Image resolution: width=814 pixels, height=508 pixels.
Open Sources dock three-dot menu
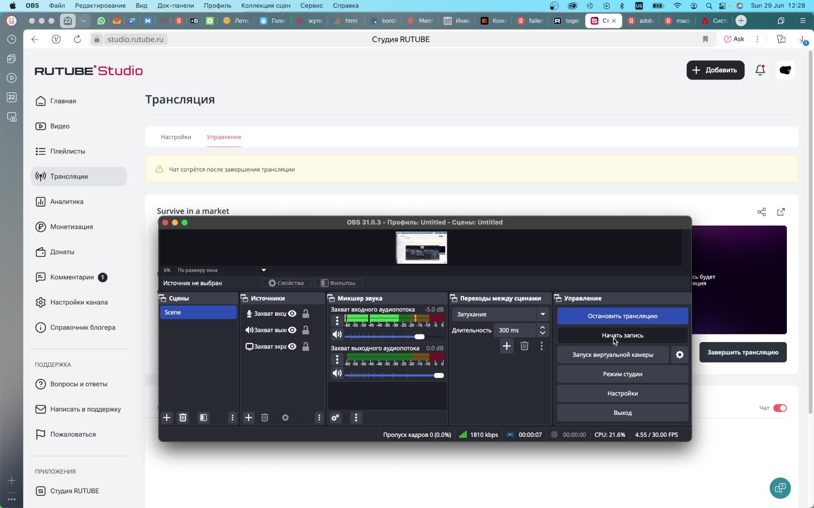pos(319,417)
